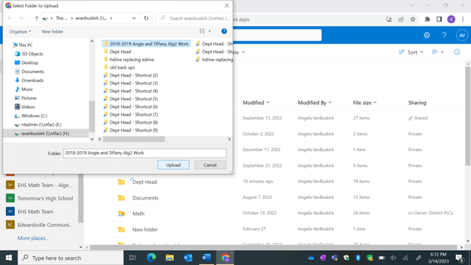471x265 pixels.
Task: Click the Folder name input field
Action: pyautogui.click(x=145, y=153)
